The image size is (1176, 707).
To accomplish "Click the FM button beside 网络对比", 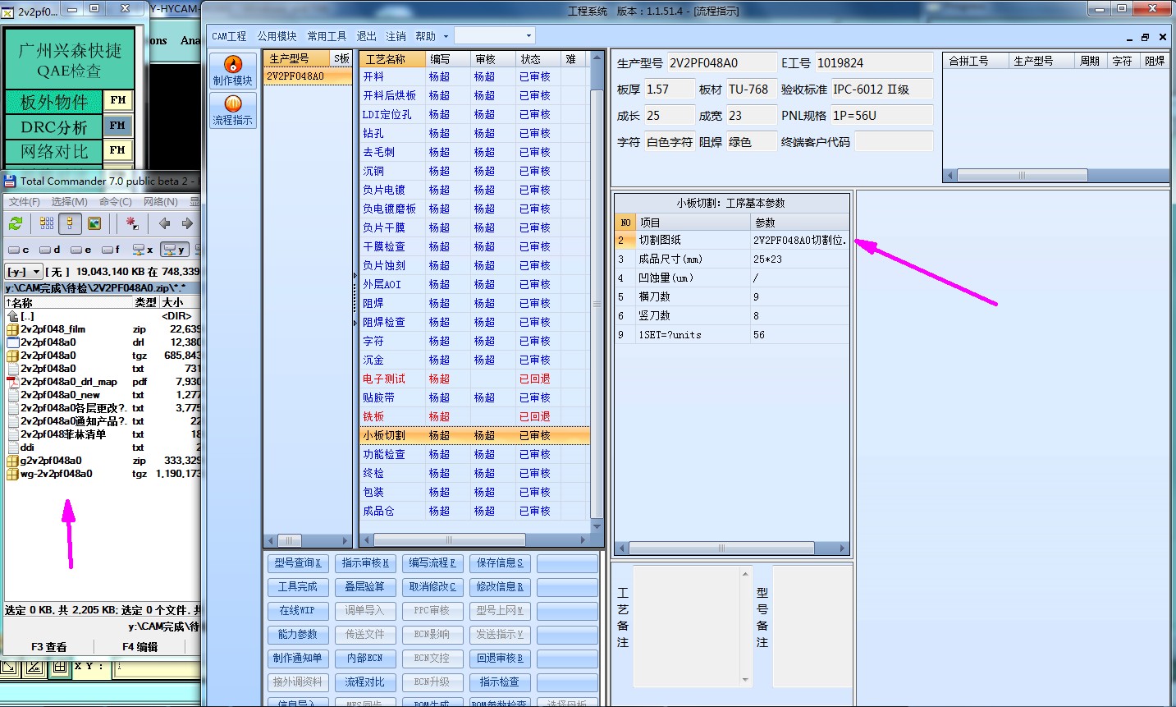I will (x=118, y=150).
